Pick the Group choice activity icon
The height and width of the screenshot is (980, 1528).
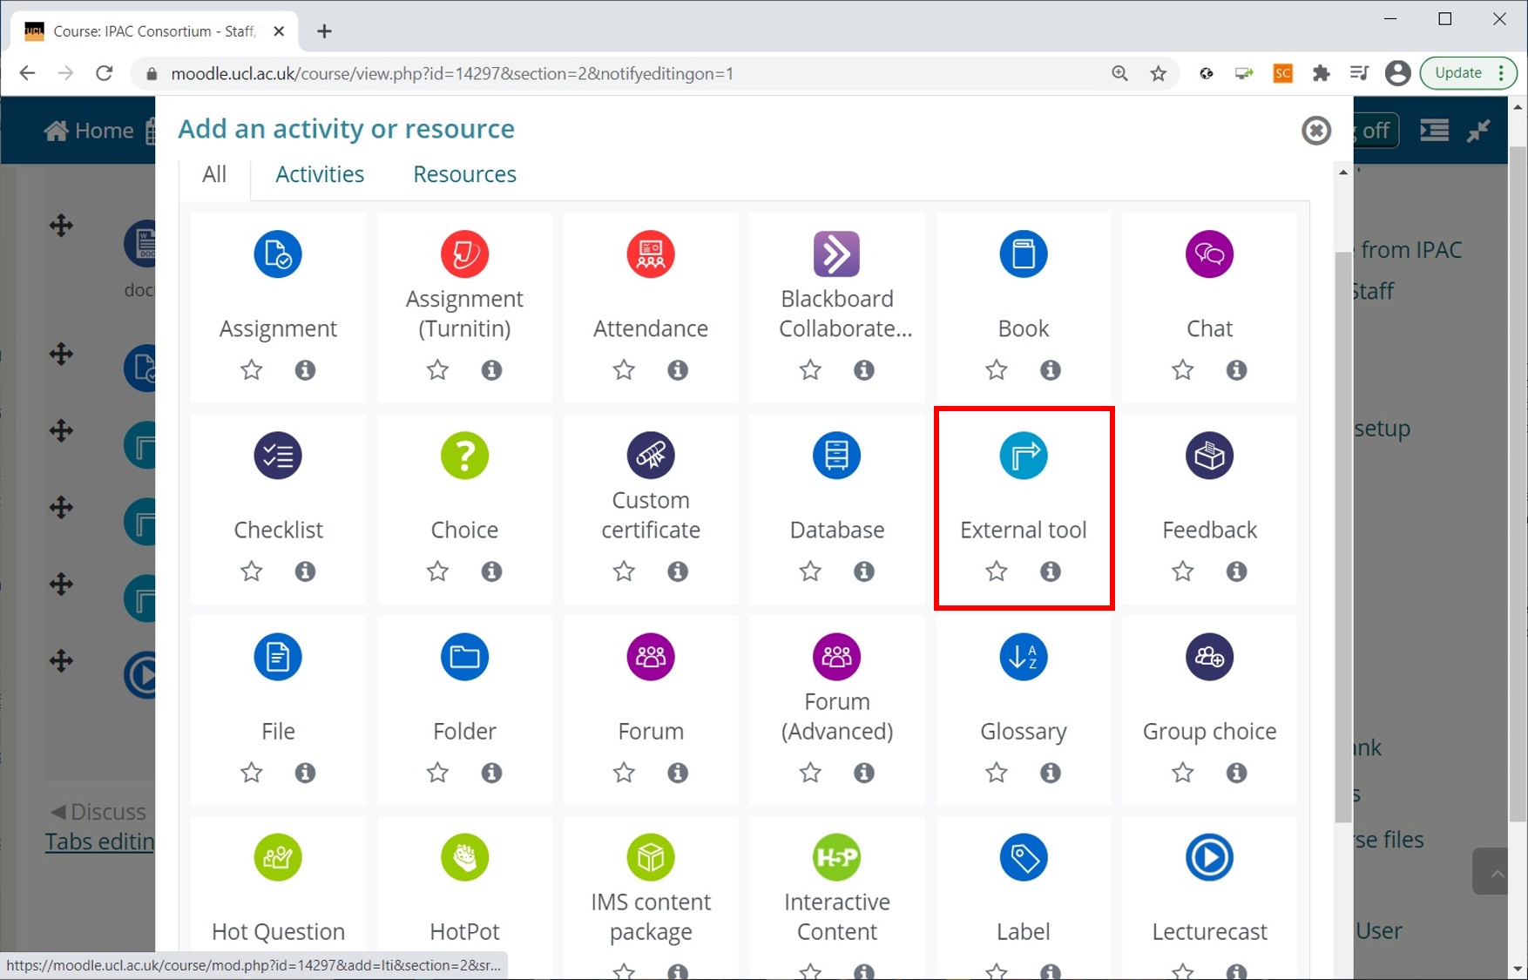click(x=1209, y=657)
